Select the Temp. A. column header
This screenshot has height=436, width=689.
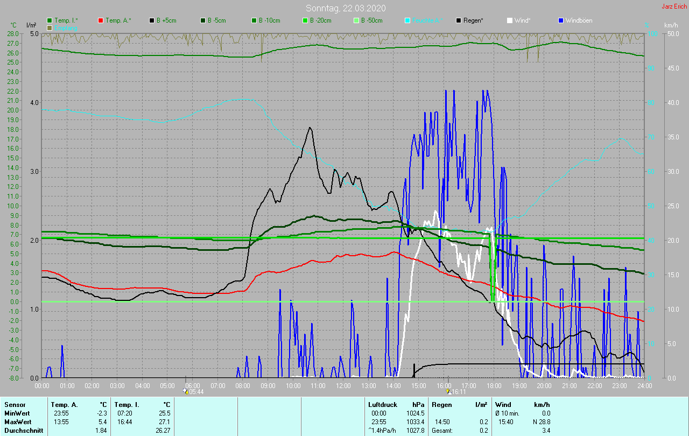pos(64,404)
